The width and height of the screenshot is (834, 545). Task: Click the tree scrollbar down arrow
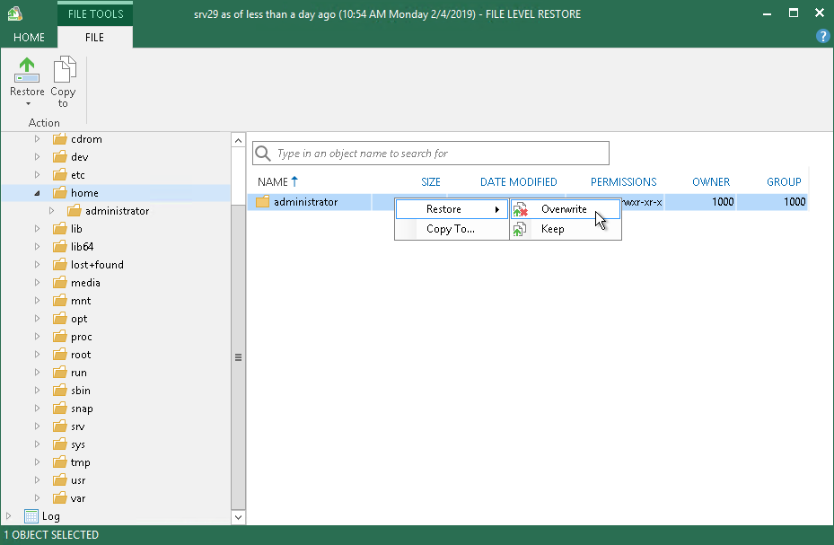point(238,517)
